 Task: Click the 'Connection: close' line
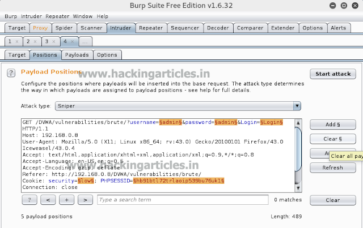coord(50,187)
